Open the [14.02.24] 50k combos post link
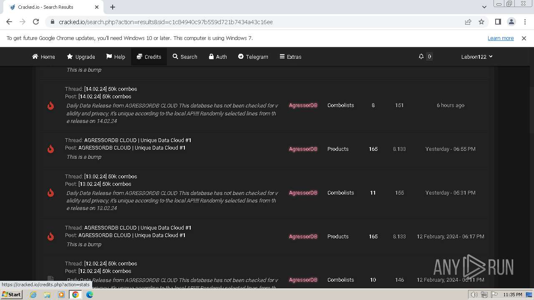The height and width of the screenshot is (300, 534). tap(105, 96)
